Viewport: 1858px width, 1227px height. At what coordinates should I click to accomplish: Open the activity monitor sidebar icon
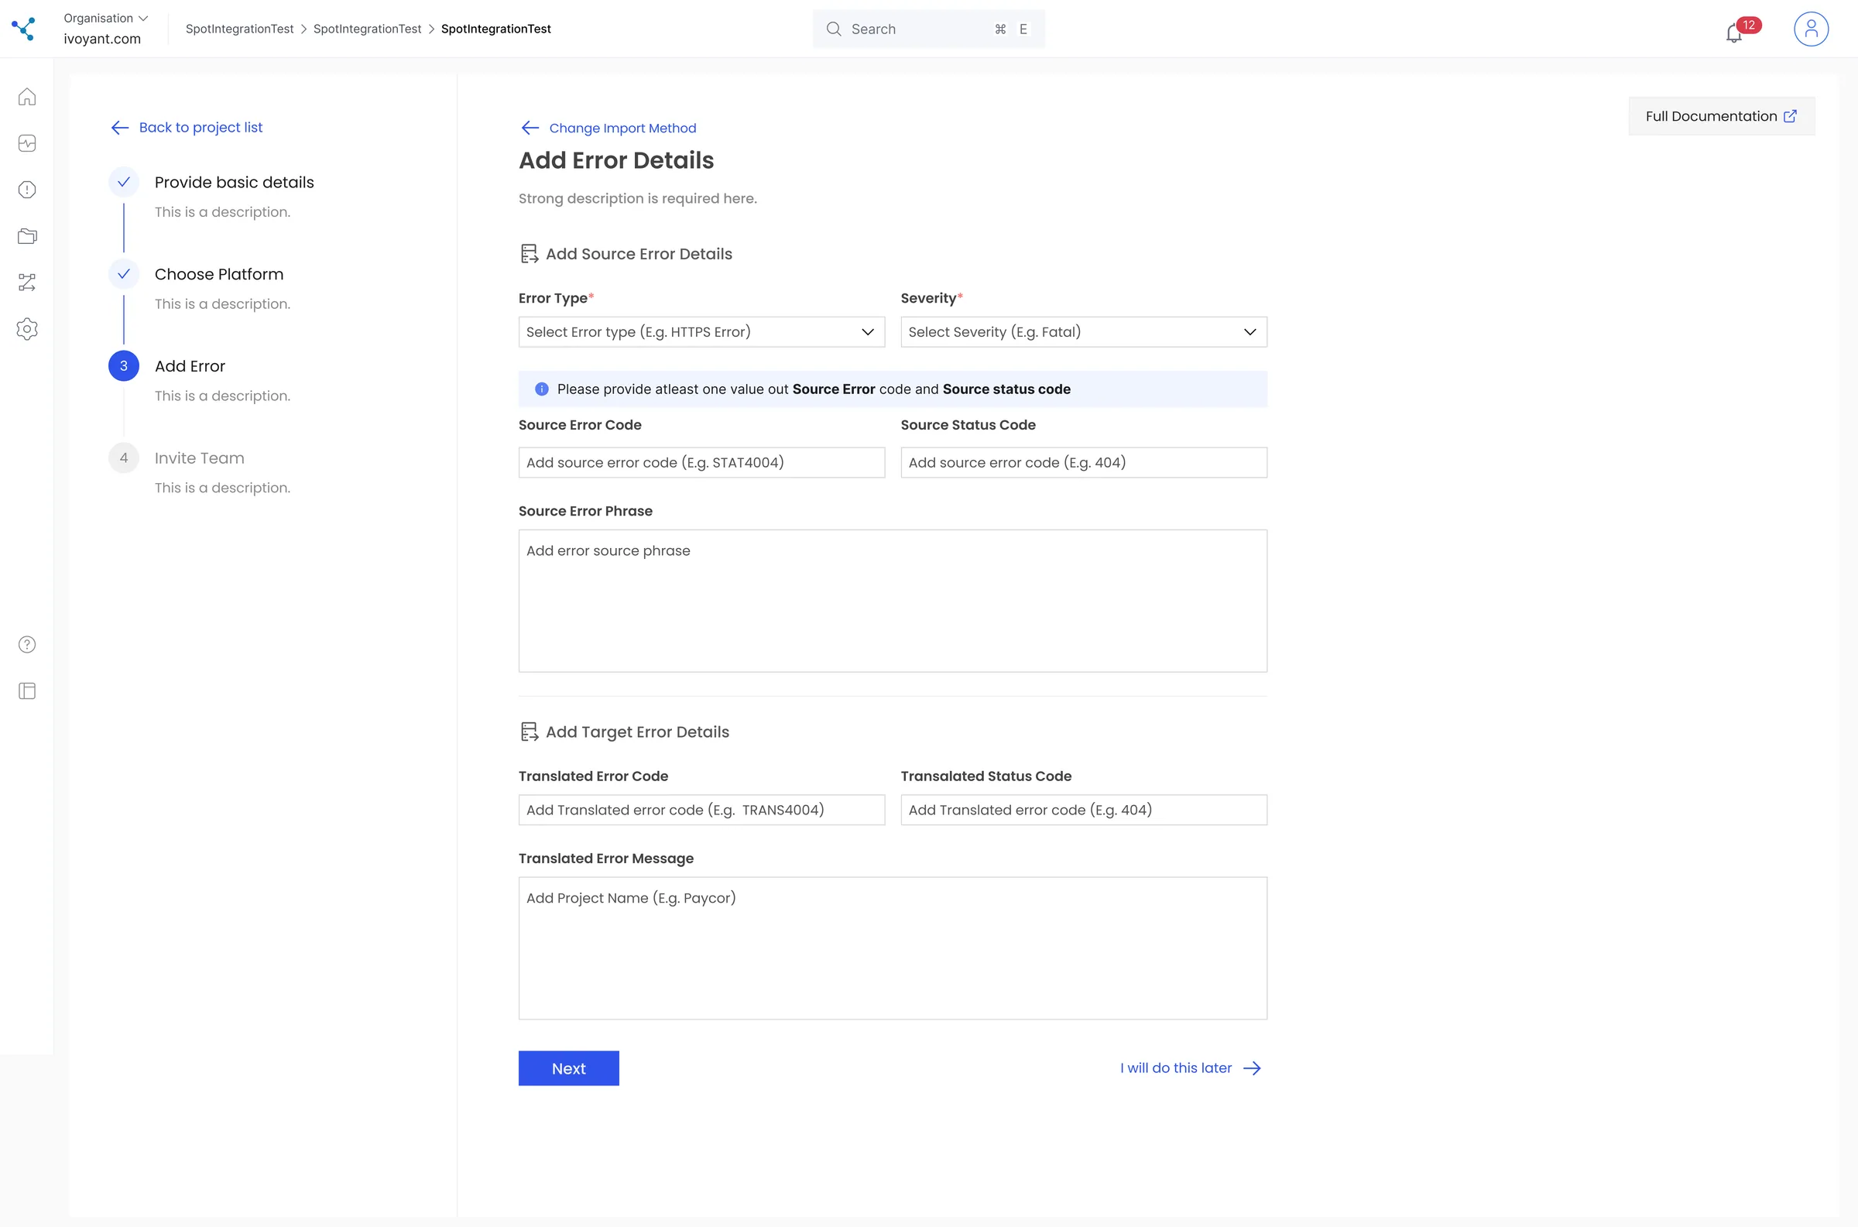(x=27, y=143)
